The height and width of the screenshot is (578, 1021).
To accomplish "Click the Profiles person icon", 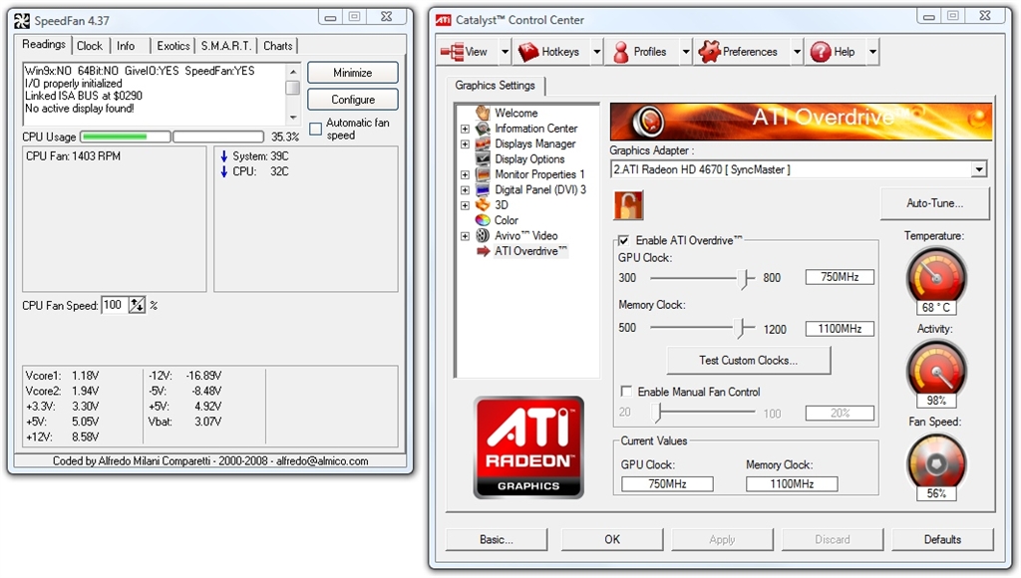I will [x=620, y=52].
